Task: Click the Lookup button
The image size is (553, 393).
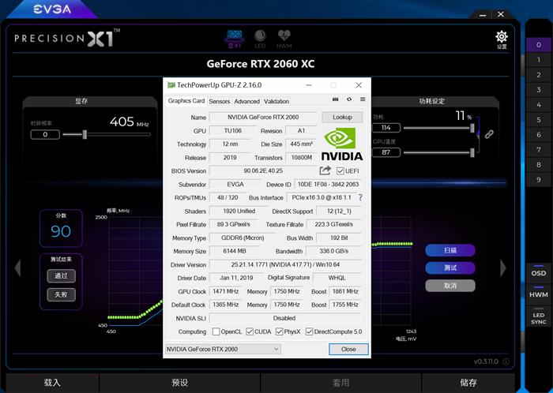Action: point(342,118)
